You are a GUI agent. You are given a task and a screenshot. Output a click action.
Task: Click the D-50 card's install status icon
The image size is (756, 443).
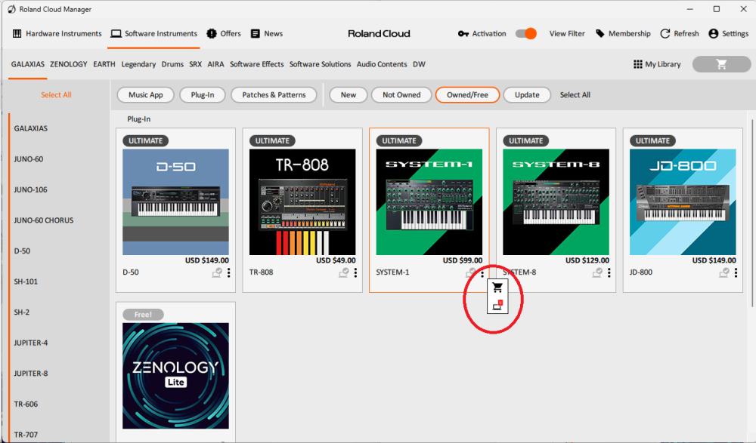click(x=217, y=273)
